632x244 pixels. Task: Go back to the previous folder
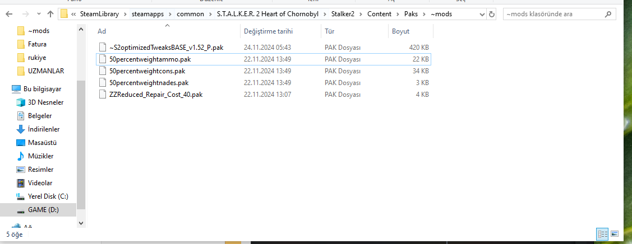coord(10,14)
